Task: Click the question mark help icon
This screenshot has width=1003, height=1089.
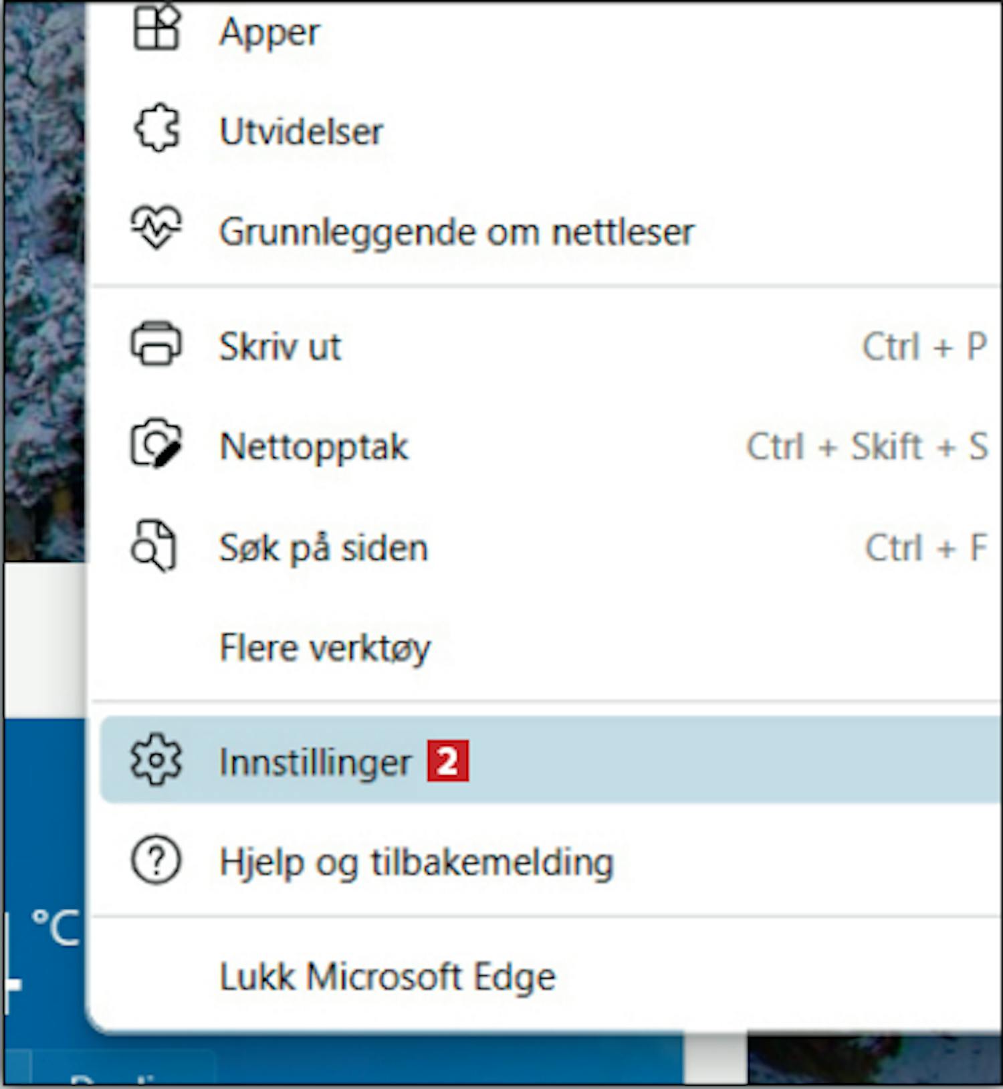Action: point(156,860)
